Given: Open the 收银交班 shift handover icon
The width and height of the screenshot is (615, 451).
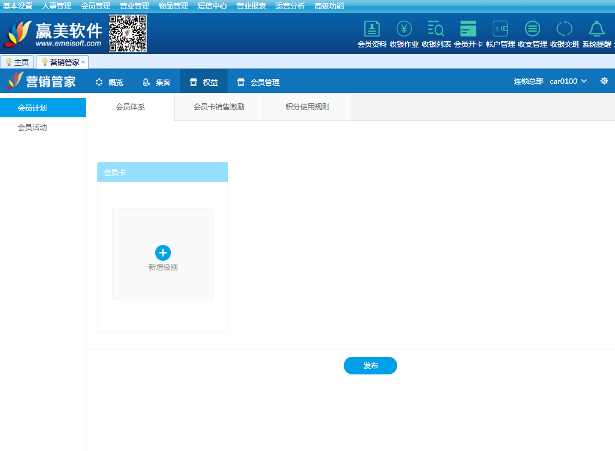Looking at the screenshot, I should (x=565, y=29).
